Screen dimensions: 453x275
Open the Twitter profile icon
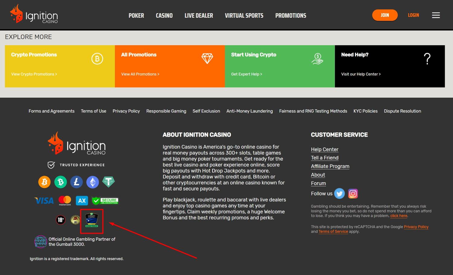point(339,193)
